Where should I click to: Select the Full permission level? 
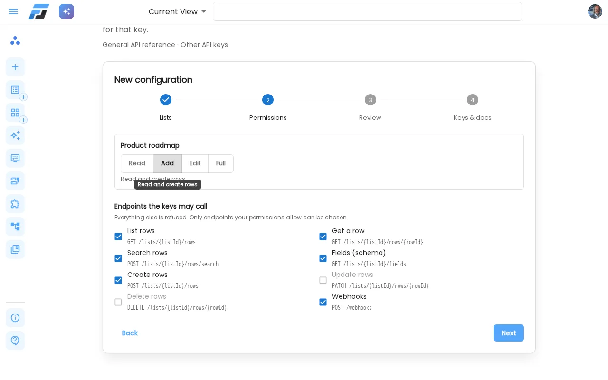[x=221, y=163]
